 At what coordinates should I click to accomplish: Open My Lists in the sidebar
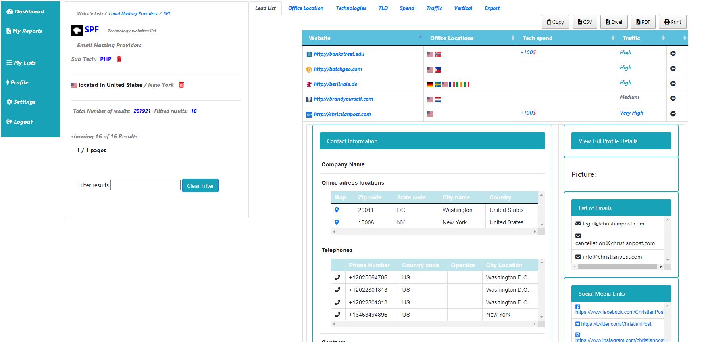click(21, 63)
